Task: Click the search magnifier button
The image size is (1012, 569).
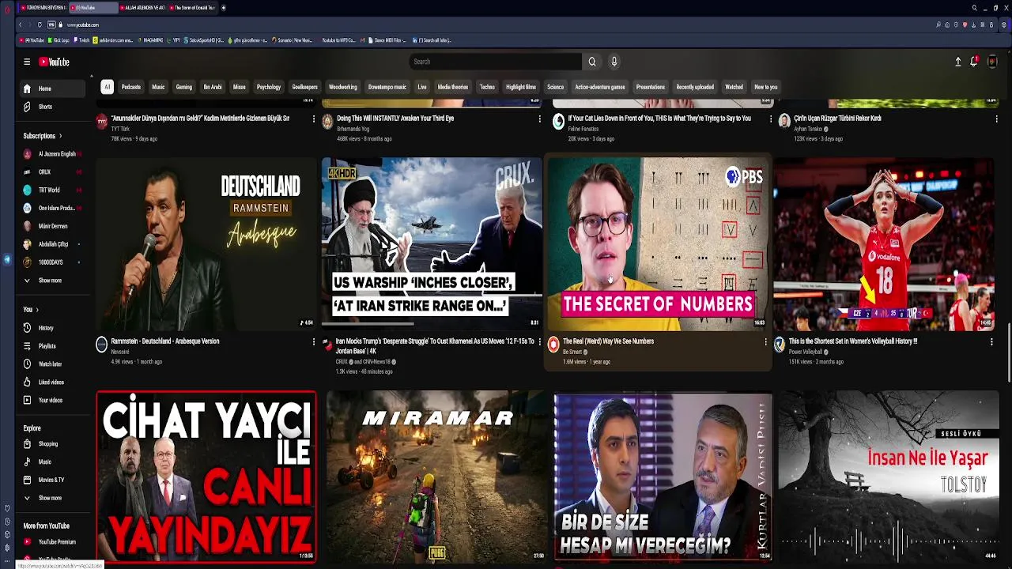Action: pos(591,62)
